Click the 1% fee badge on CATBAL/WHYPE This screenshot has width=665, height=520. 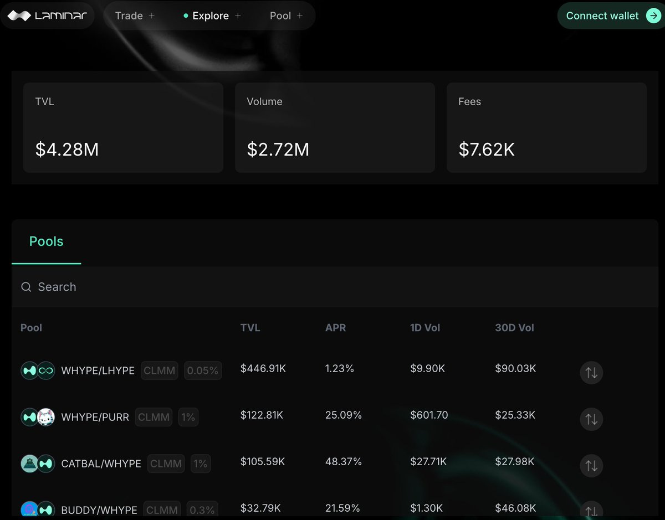tap(201, 464)
